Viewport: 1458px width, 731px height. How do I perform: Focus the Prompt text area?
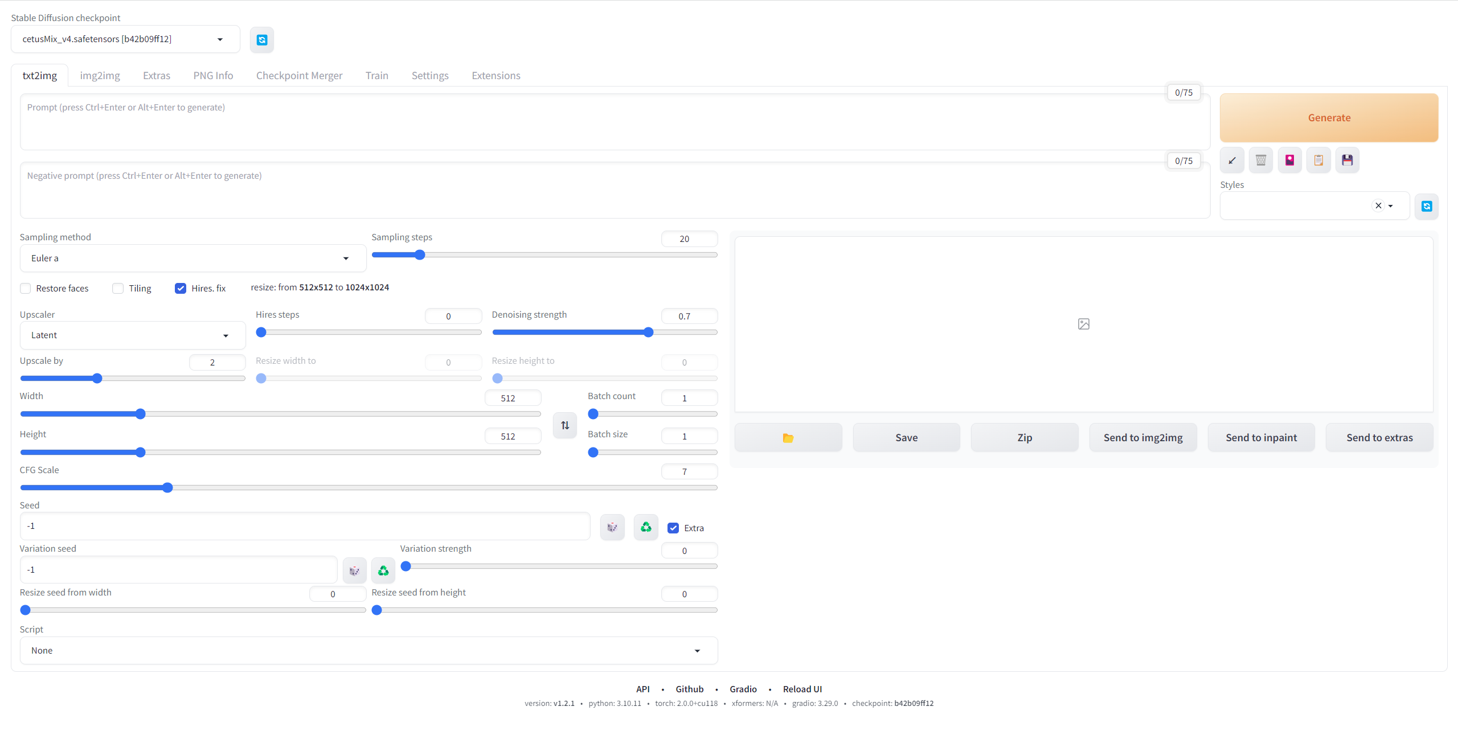pyautogui.click(x=615, y=122)
